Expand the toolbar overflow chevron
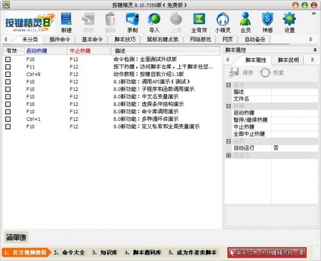Image resolution: width=321 pixels, height=261 pixels. 314,13
